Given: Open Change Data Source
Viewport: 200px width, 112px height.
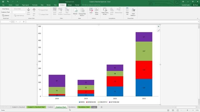Looking at the screenshot, I should click(x=82, y=12).
